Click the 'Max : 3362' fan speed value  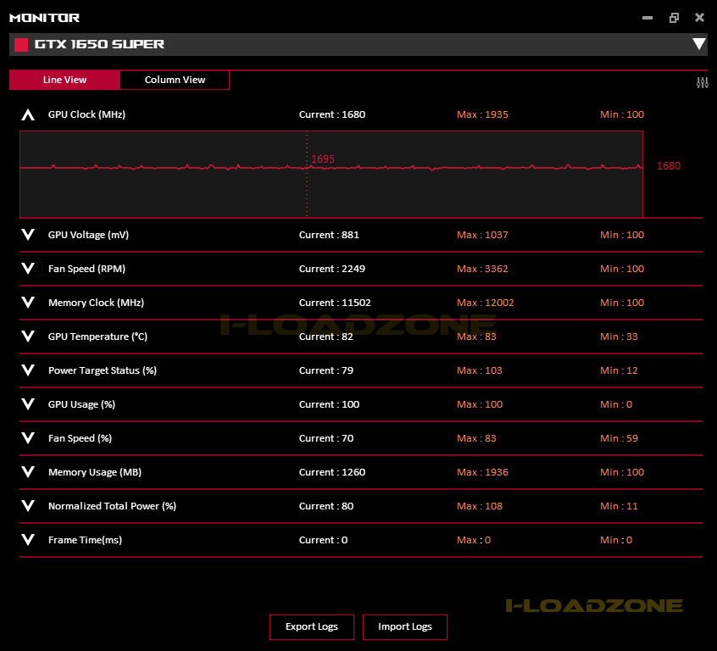click(x=482, y=269)
